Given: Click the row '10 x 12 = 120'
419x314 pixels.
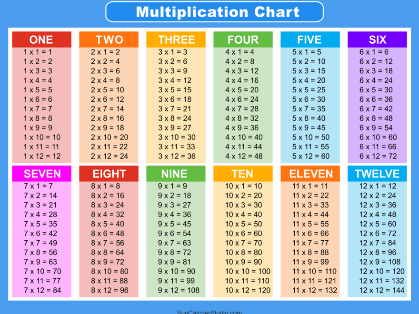Looking at the screenshot, I should [248, 290].
